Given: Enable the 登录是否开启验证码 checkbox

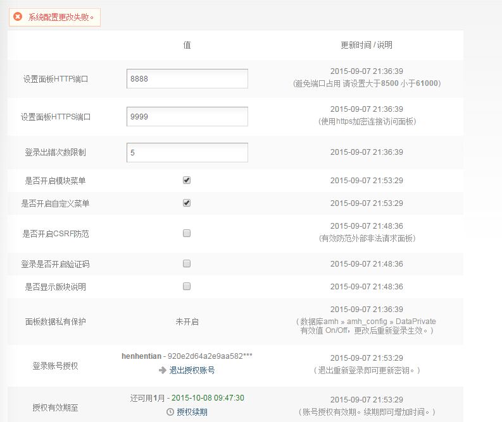Looking at the screenshot, I should tap(187, 263).
